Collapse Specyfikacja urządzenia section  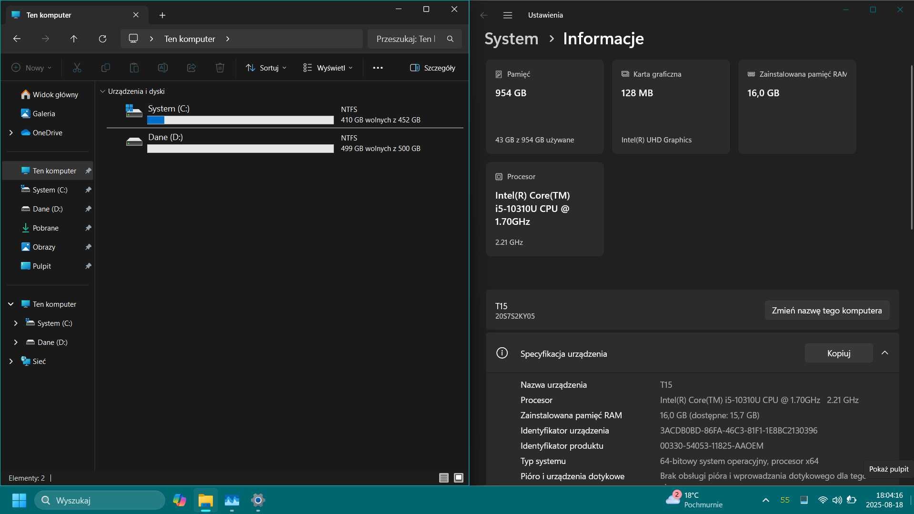click(884, 353)
